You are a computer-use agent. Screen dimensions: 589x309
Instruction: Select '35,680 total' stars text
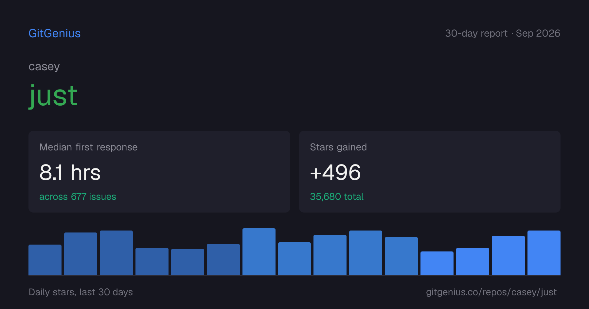click(337, 197)
